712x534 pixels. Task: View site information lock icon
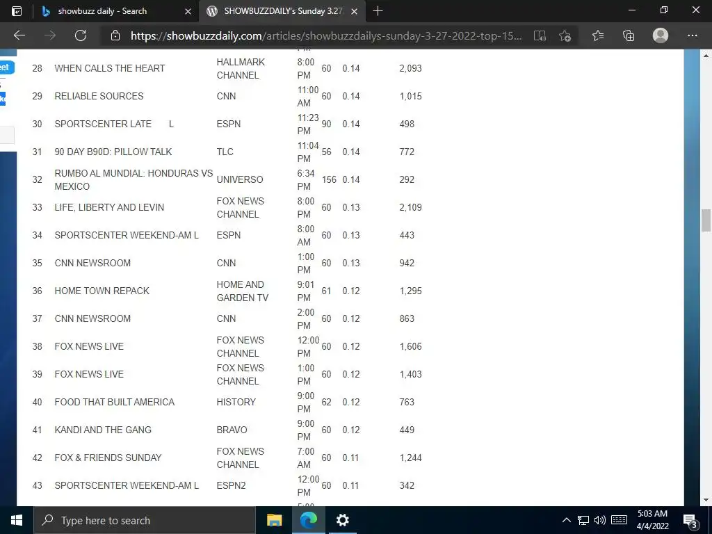pos(115,35)
